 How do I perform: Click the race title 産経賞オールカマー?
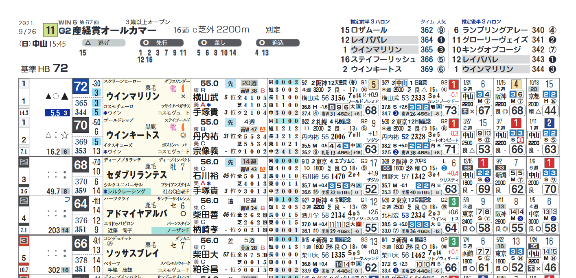point(114,31)
